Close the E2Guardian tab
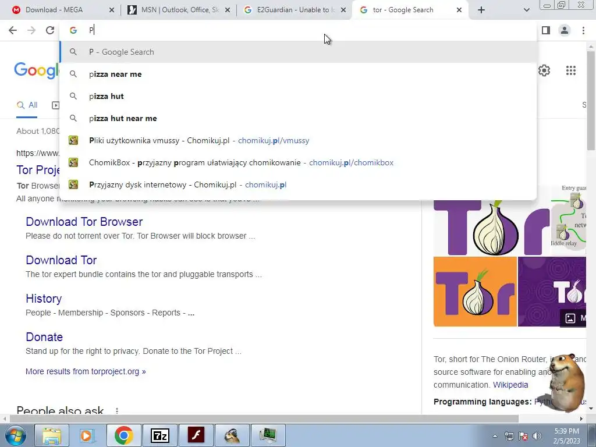Screen dimensions: 596x447 pos(343,10)
